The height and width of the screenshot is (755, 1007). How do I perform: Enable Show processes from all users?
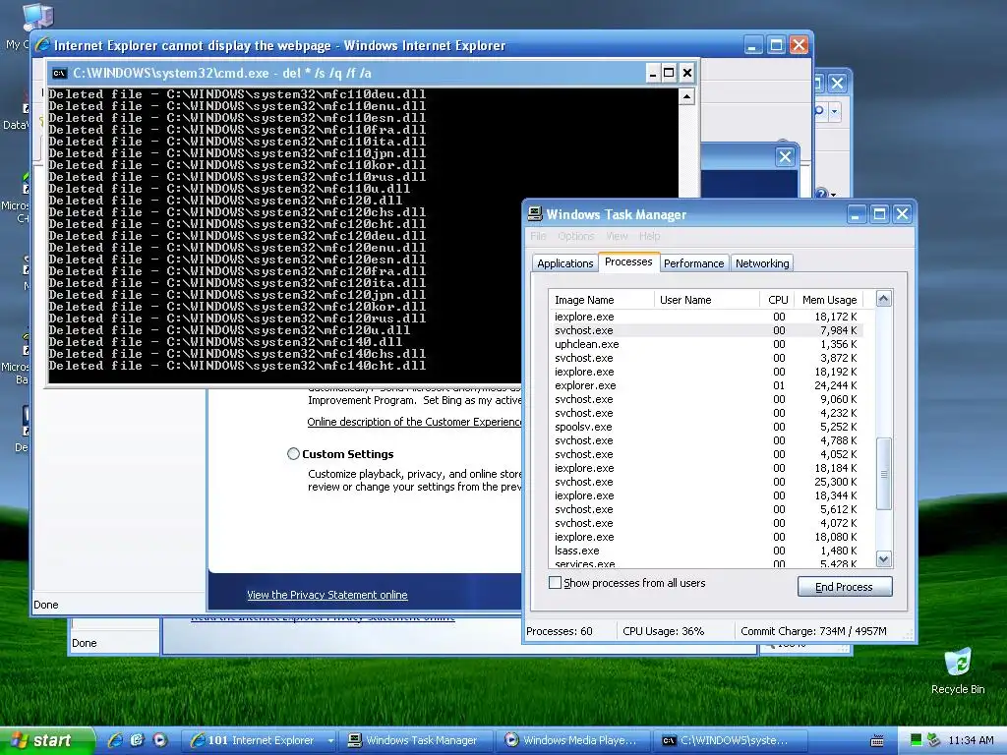click(555, 583)
